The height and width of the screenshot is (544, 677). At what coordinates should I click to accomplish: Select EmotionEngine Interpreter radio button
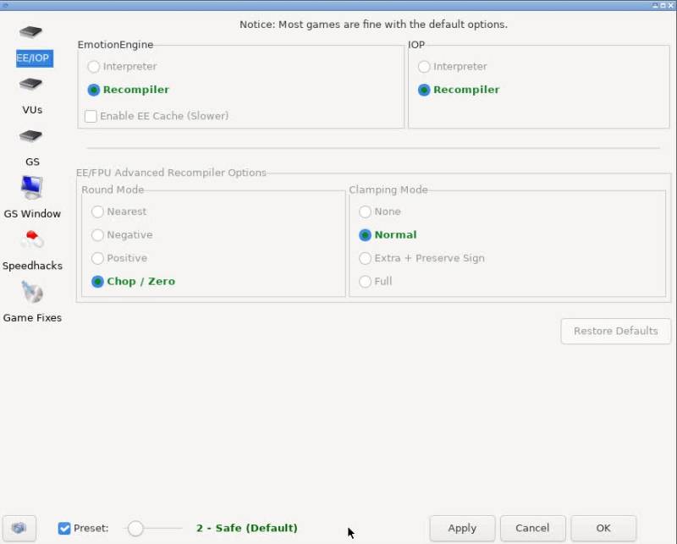tap(93, 67)
